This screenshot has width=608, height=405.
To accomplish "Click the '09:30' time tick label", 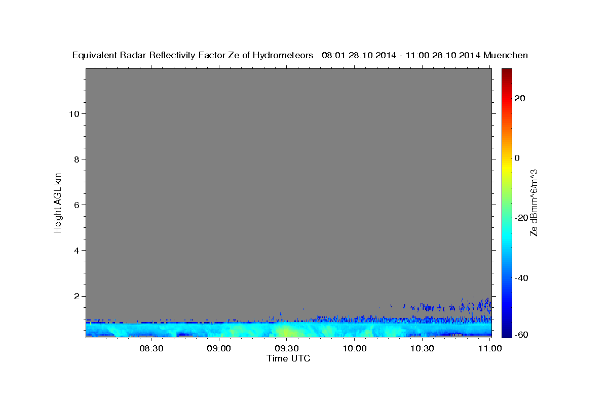I will 287,348.
